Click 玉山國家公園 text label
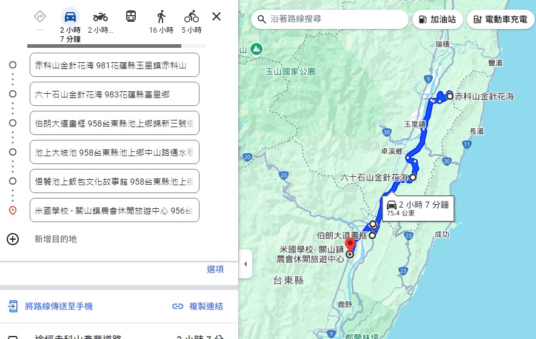Viewport: 536px width, 339px height. [290, 71]
